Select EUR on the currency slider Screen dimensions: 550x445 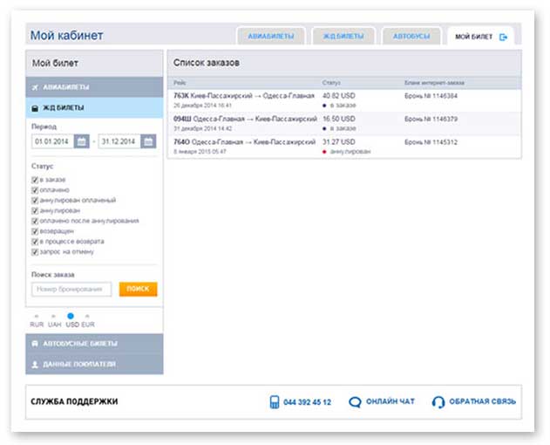point(88,324)
